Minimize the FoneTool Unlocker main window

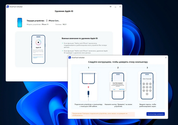pos(115,7)
